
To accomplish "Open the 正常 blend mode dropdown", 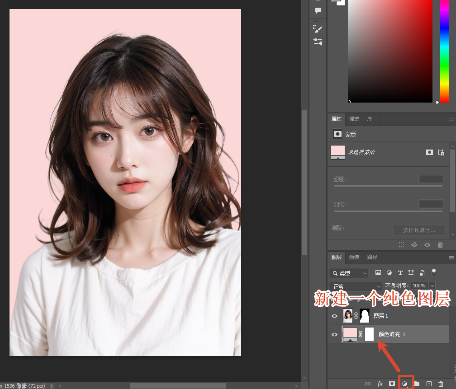I will click(356, 286).
